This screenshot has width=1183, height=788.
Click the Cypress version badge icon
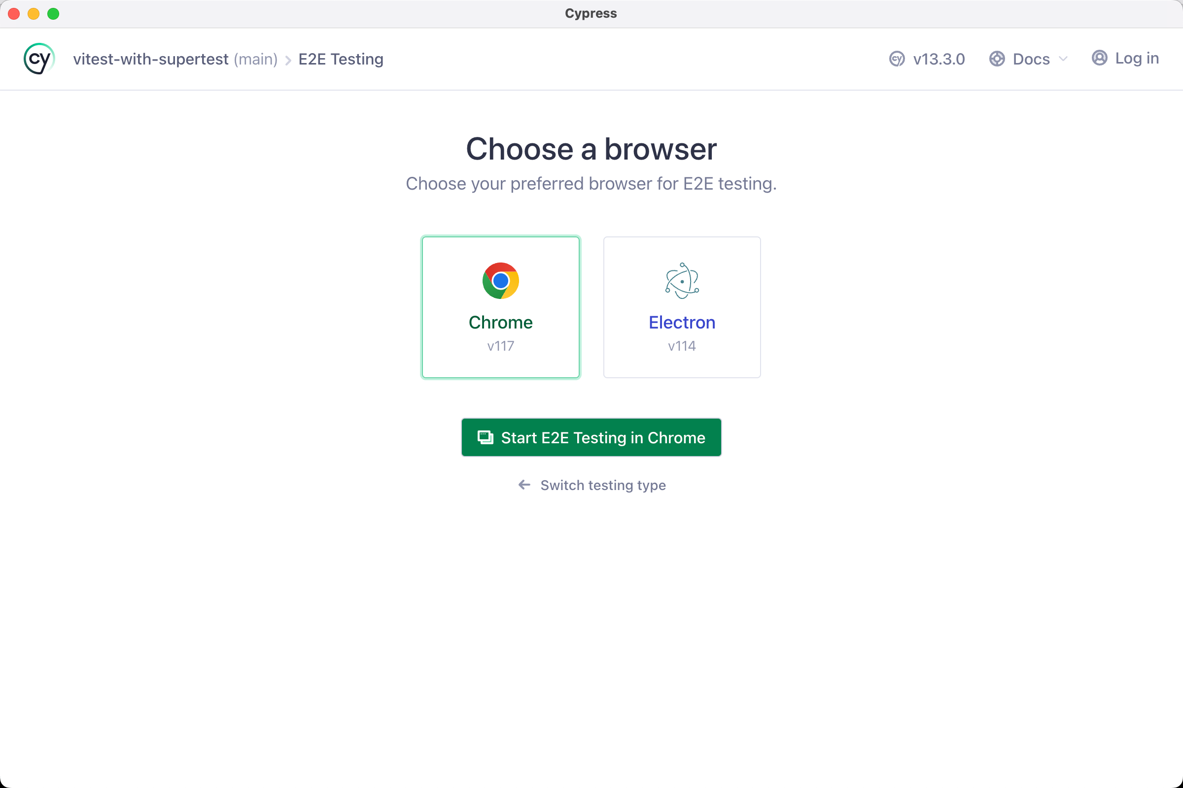coord(897,59)
